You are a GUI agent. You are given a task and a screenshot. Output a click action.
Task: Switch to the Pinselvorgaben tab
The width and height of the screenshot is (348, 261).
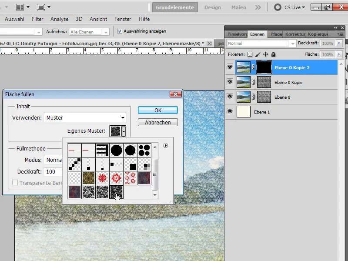tap(237, 34)
